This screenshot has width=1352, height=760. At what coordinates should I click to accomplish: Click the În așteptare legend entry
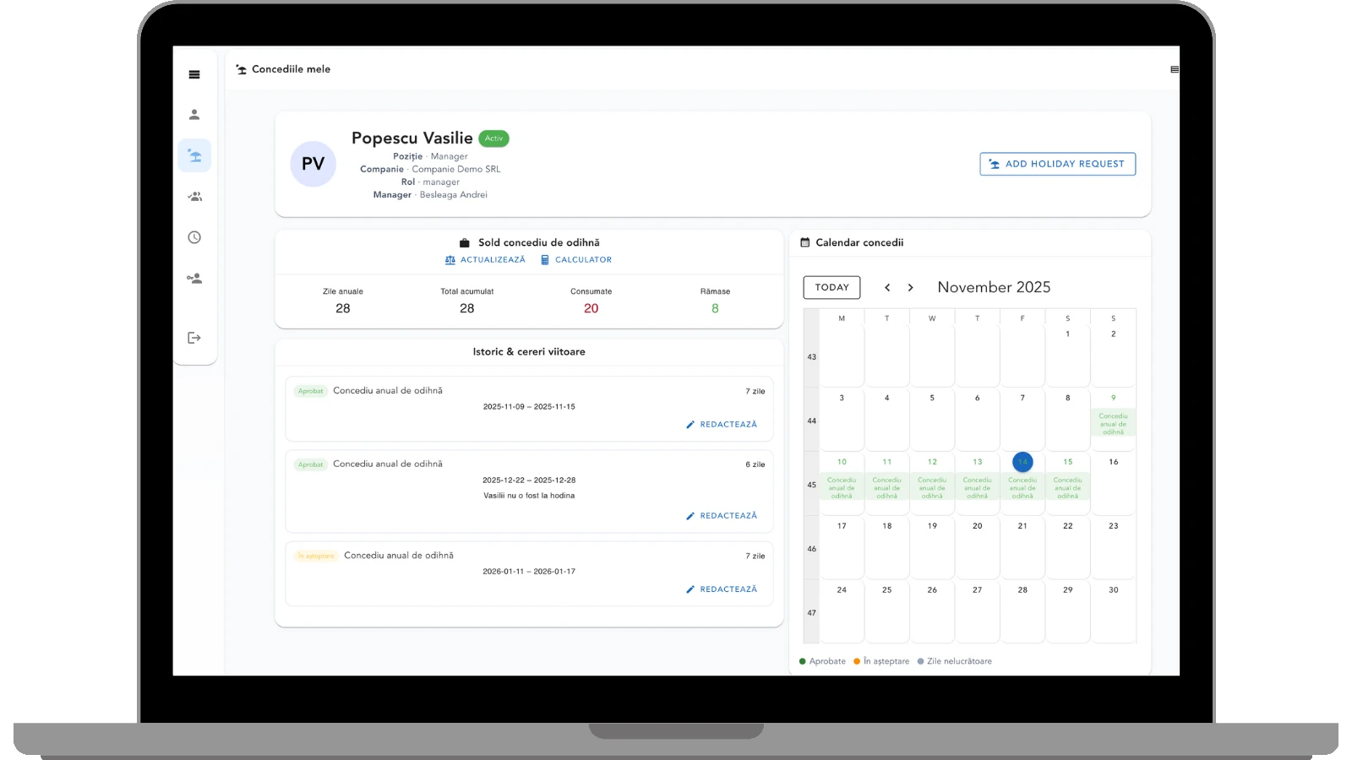coord(881,661)
